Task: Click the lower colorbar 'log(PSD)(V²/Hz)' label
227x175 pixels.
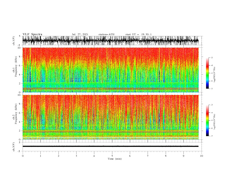Action: click(214, 122)
